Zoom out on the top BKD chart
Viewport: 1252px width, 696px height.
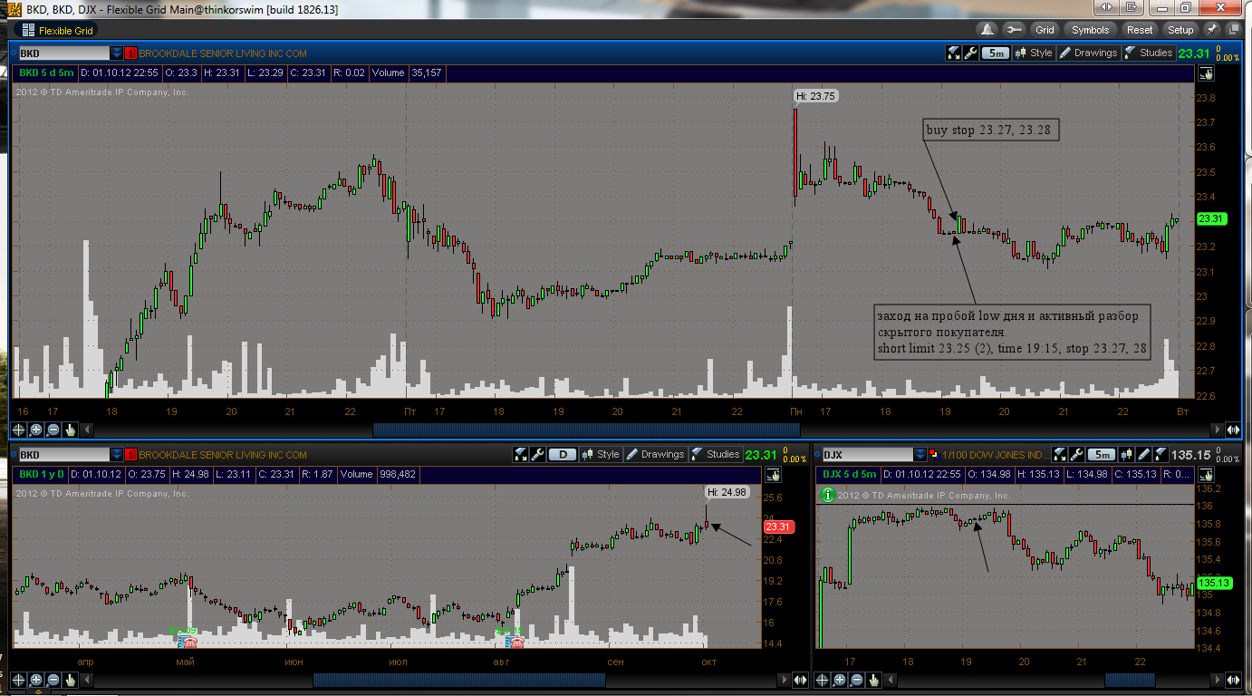pos(53,430)
